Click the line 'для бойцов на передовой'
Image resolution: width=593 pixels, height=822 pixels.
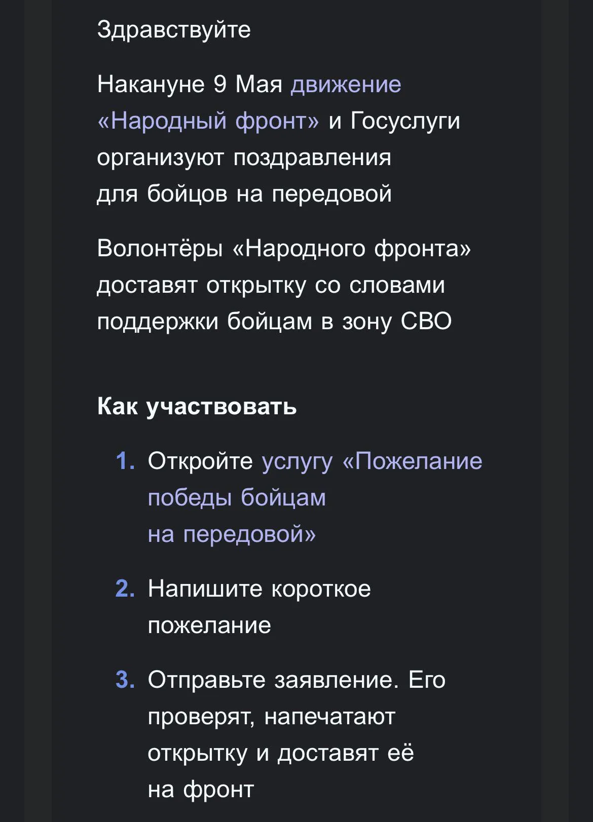point(244,193)
